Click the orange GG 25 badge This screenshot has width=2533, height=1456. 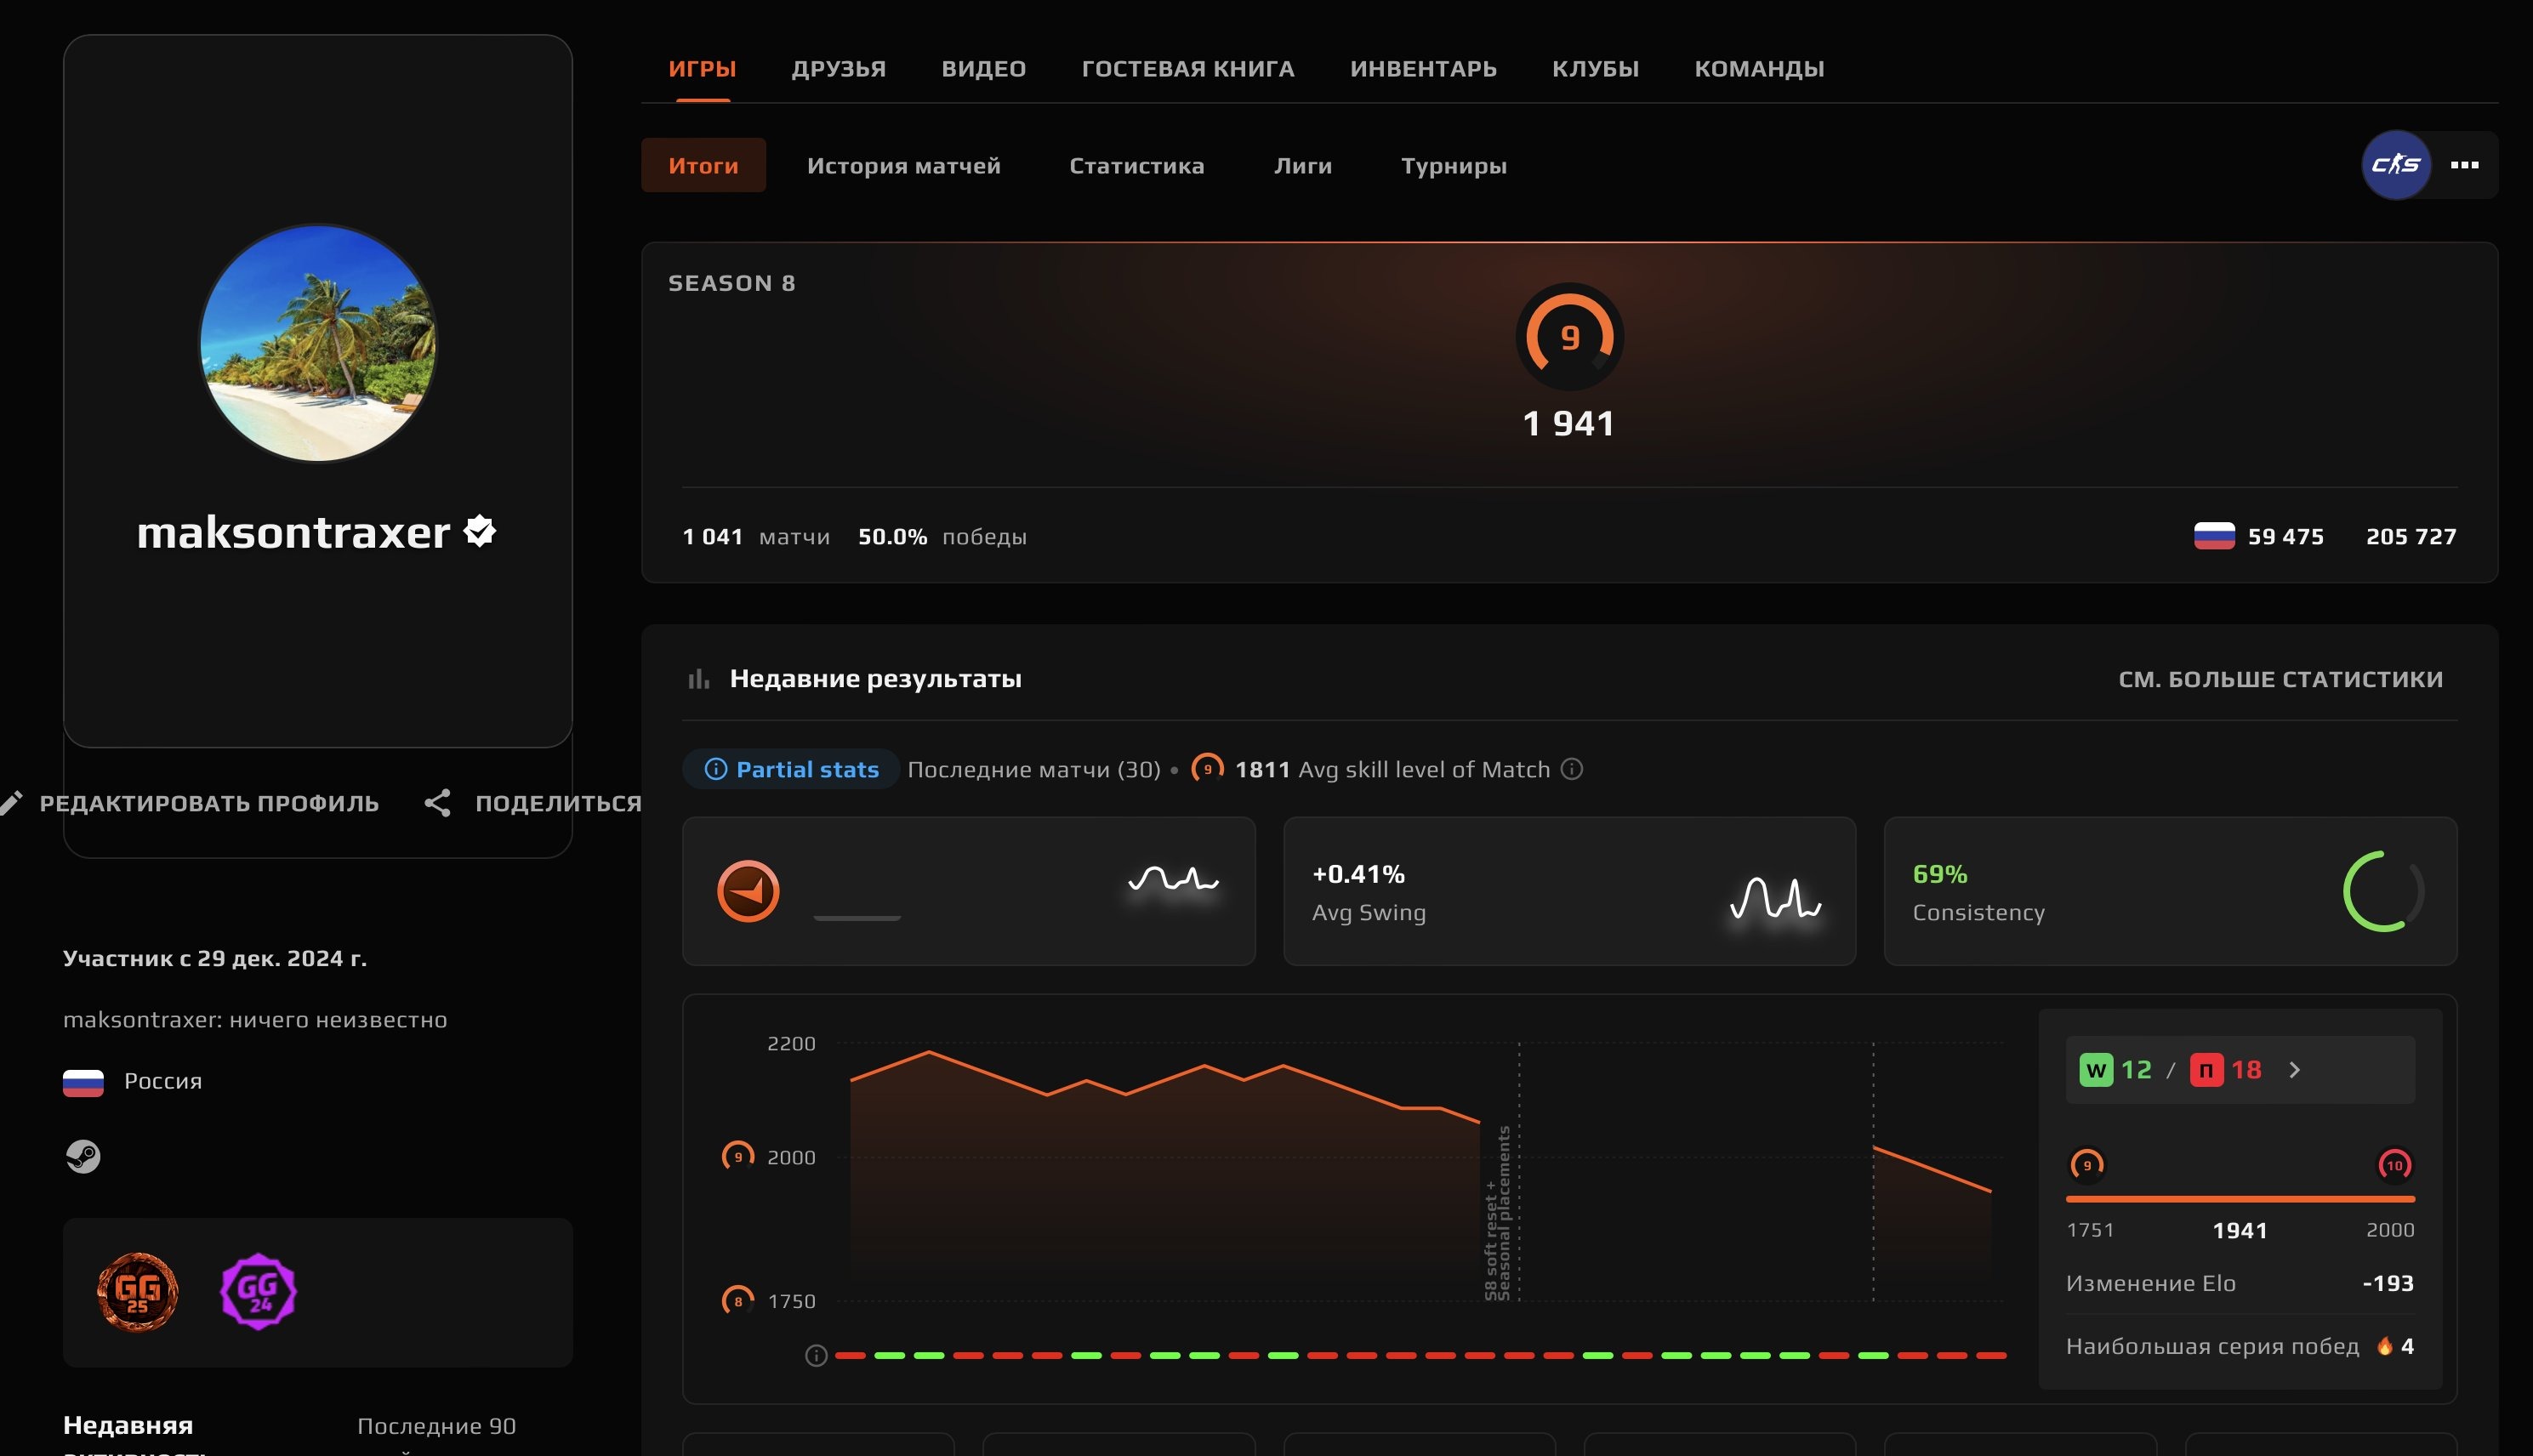(137, 1291)
